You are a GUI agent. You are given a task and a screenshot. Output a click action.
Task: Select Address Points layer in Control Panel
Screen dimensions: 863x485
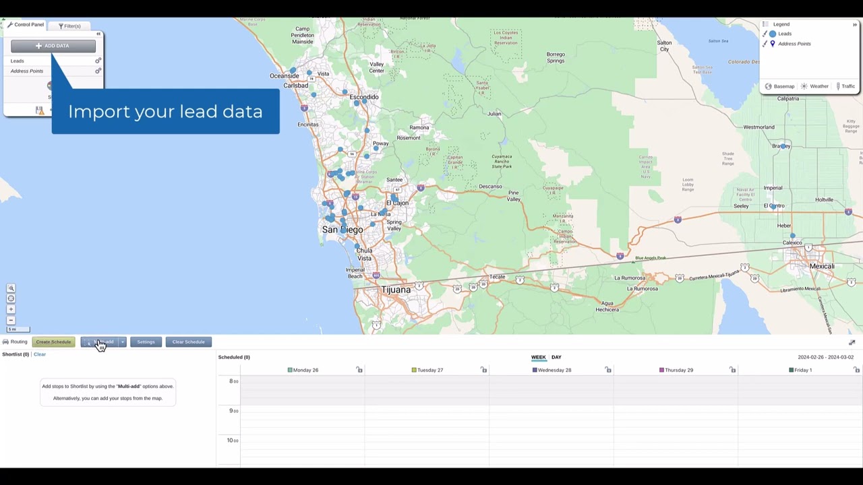click(26, 71)
